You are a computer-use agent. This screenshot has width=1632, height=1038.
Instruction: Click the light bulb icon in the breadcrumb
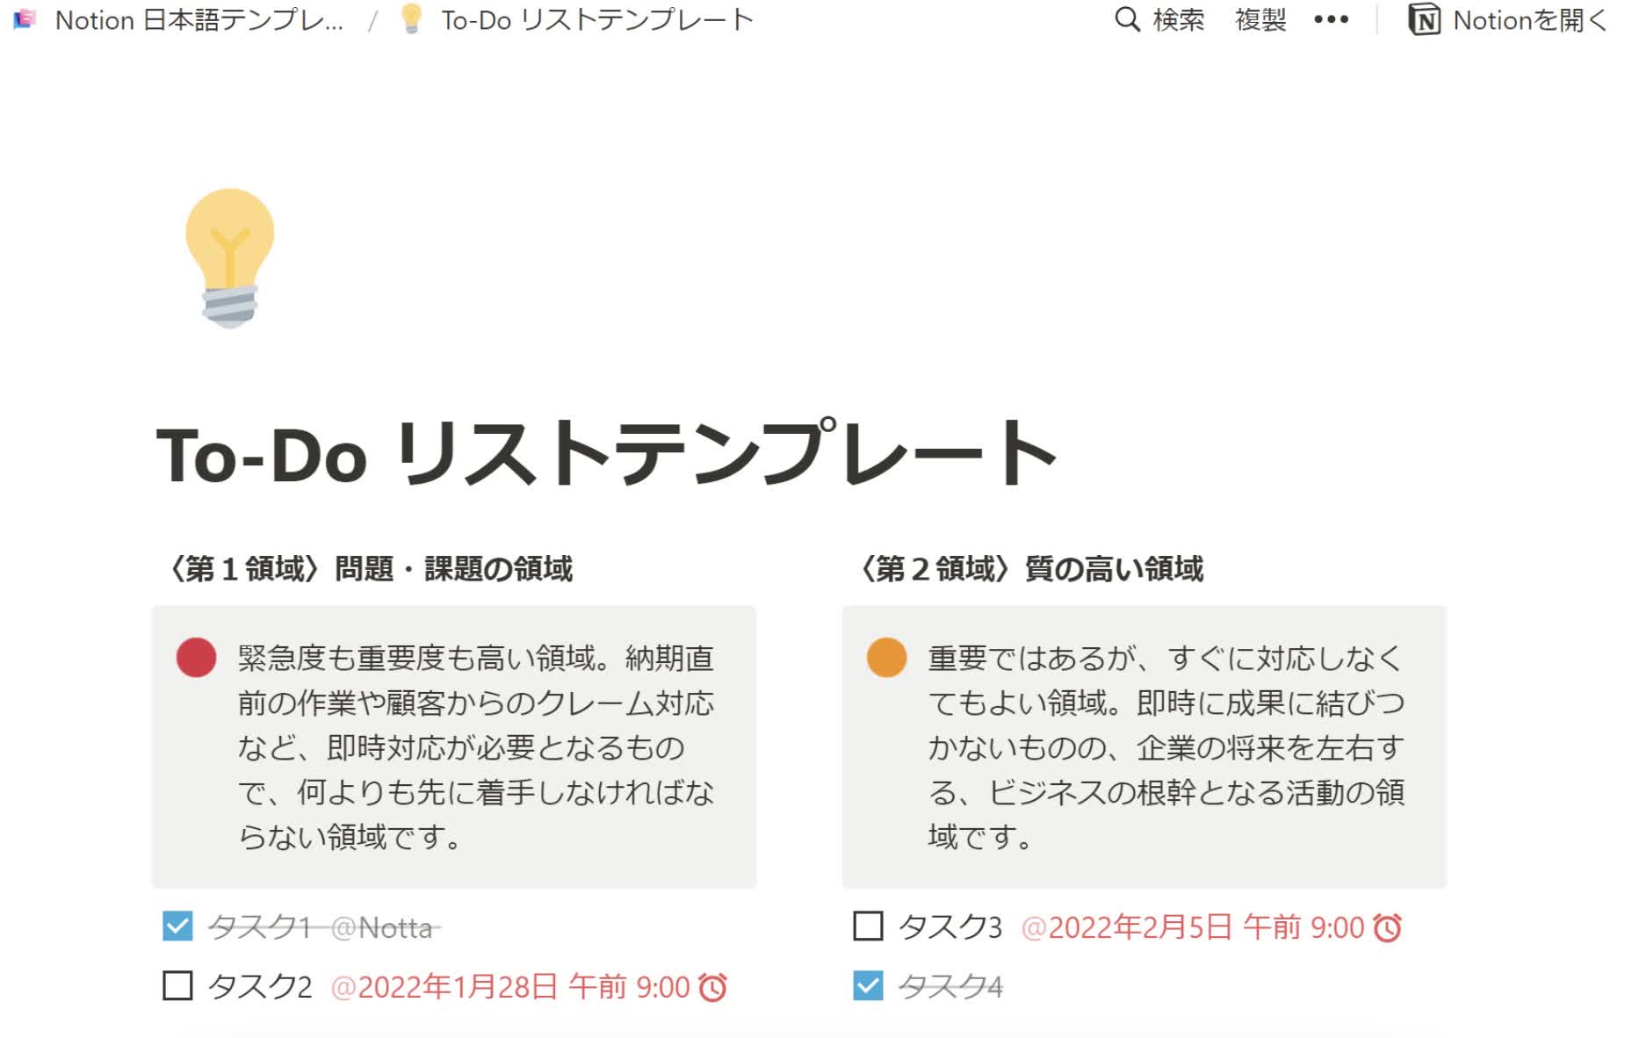tap(410, 18)
